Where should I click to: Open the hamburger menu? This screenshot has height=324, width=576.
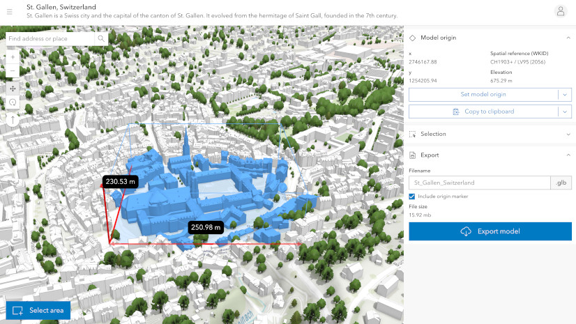(10, 12)
